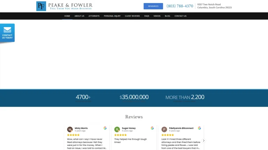Viewport: 268px width, 150px height.
Task: Click the star rating on Misty Morris review
Action: pyautogui.click(x=73, y=135)
